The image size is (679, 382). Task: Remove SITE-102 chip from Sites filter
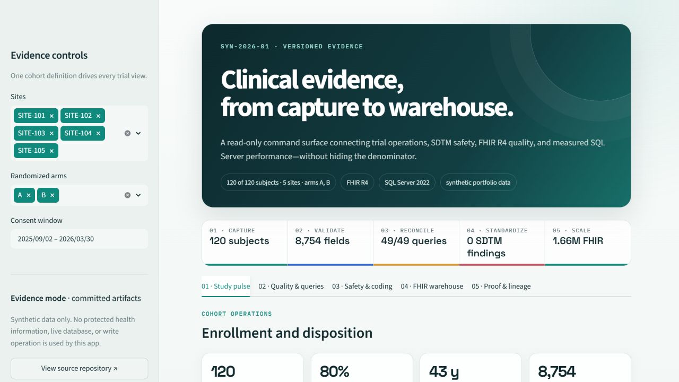(x=98, y=116)
